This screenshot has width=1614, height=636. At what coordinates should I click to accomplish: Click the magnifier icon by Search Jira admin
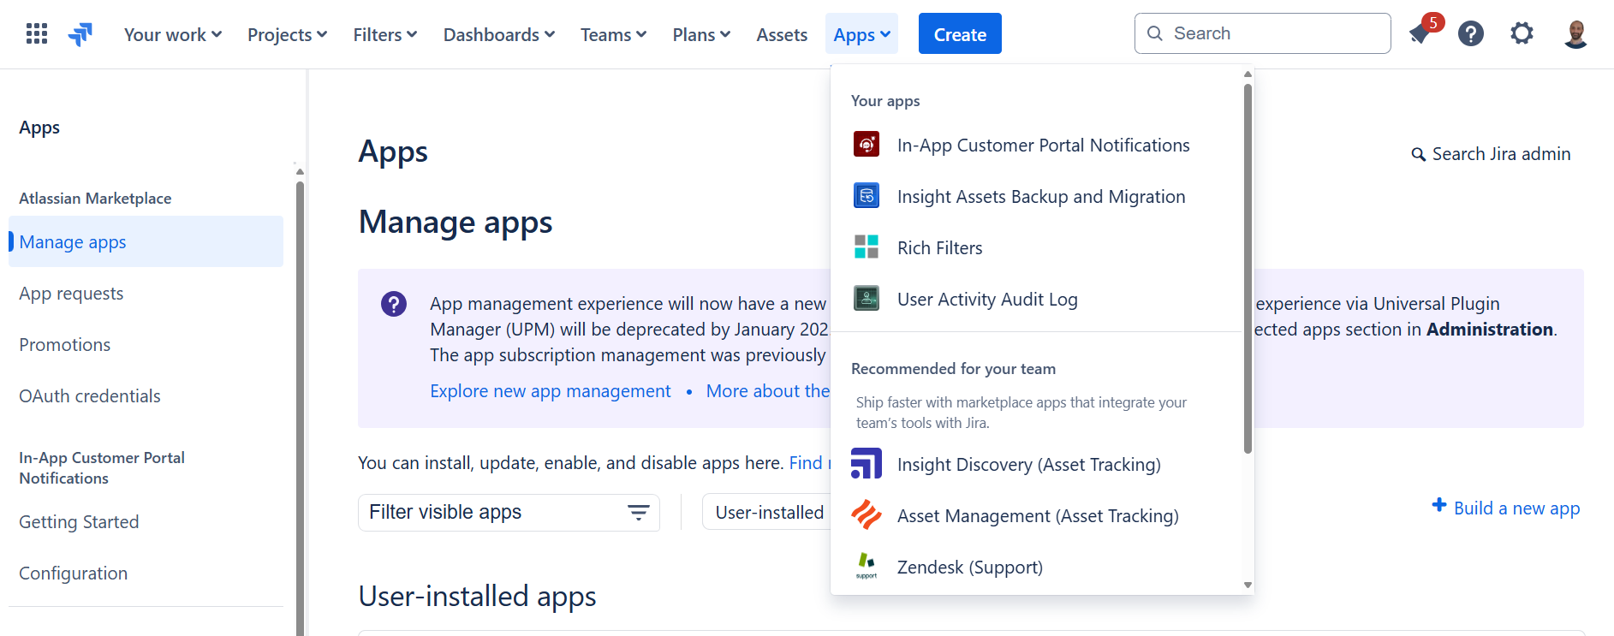point(1419,154)
